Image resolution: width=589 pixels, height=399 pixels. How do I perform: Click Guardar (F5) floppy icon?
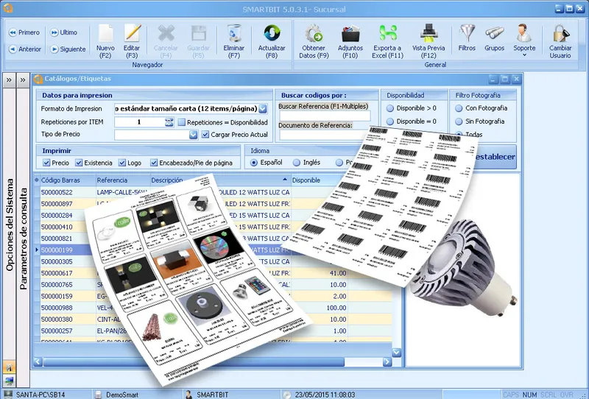point(199,33)
